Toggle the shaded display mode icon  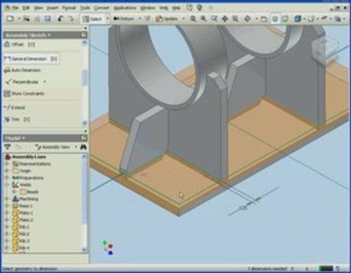click(275, 19)
